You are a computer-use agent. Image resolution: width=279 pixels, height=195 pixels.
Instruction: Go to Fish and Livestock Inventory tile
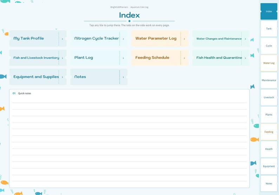pos(38,58)
